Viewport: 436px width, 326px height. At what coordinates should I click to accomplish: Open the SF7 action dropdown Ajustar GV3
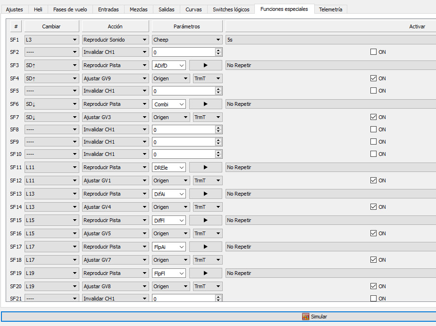tap(116, 117)
